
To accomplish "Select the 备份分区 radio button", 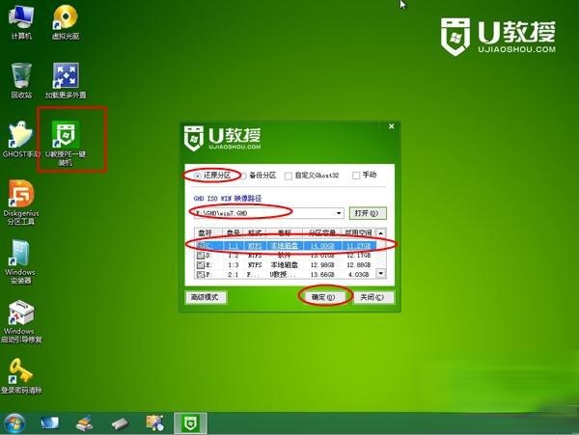I will pyautogui.click(x=244, y=176).
